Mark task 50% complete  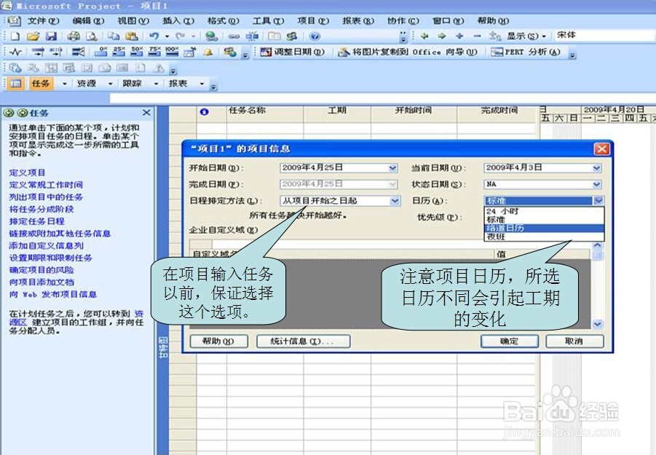click(137, 52)
